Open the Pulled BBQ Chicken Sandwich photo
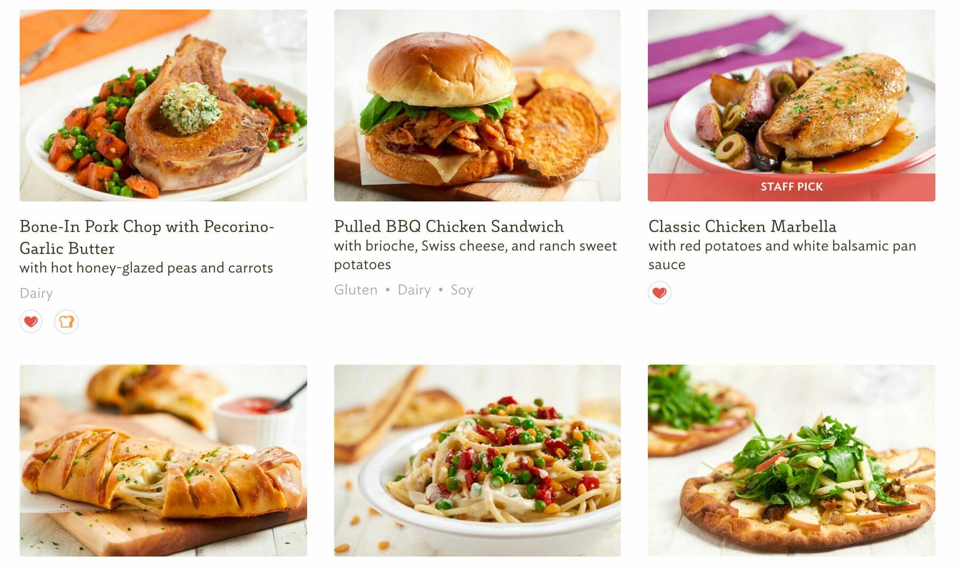The image size is (958, 569). 477,105
